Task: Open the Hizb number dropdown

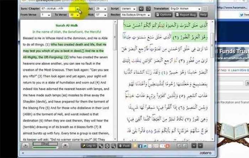Action: click(101, 15)
